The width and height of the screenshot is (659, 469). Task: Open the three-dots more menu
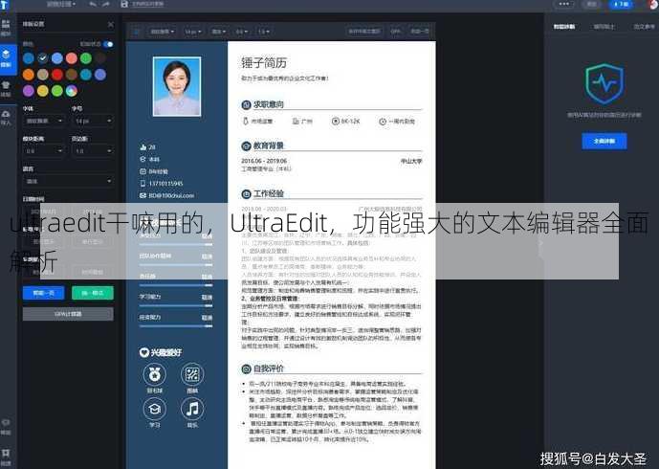(x=564, y=4)
